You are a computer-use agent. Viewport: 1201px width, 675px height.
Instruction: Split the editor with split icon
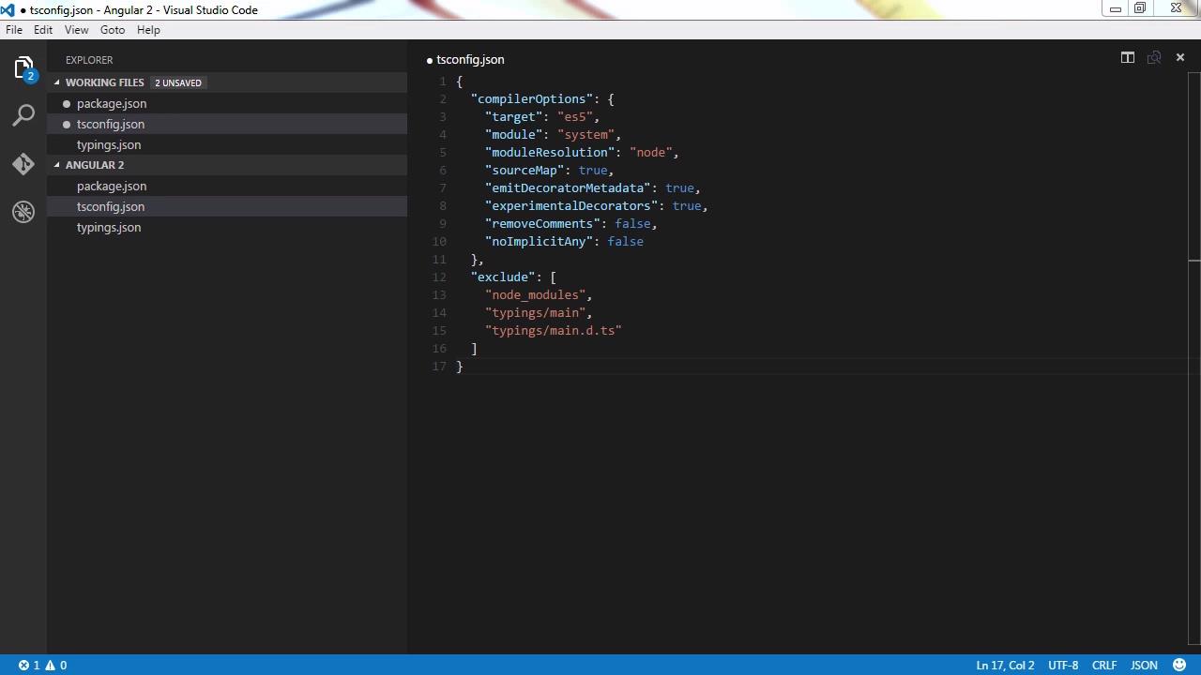point(1128,58)
